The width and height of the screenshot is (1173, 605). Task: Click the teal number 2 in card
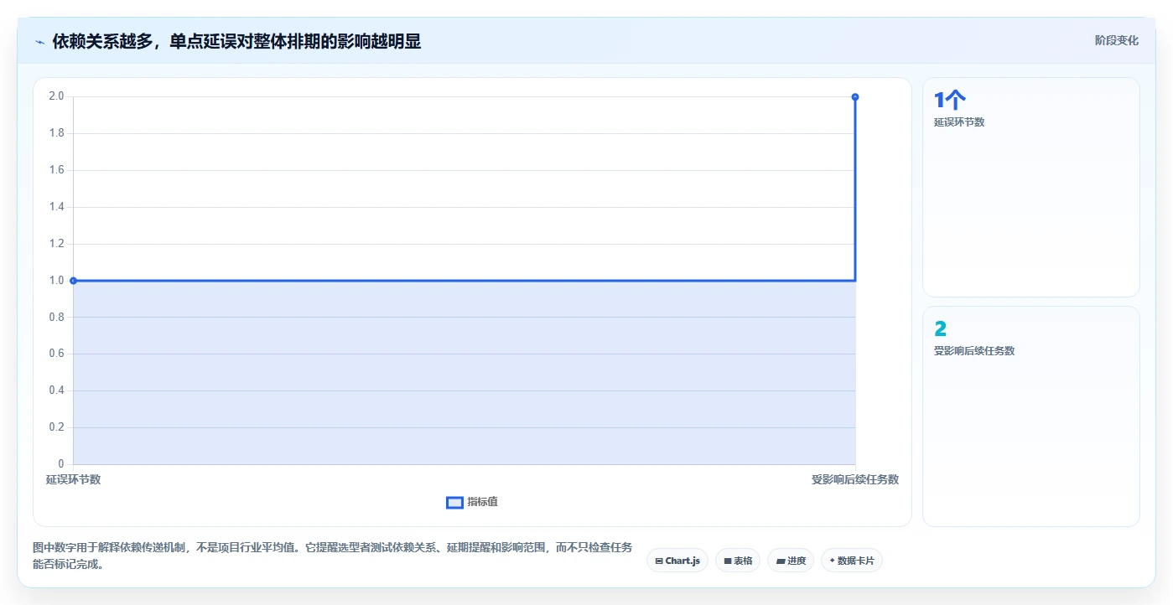pos(940,329)
